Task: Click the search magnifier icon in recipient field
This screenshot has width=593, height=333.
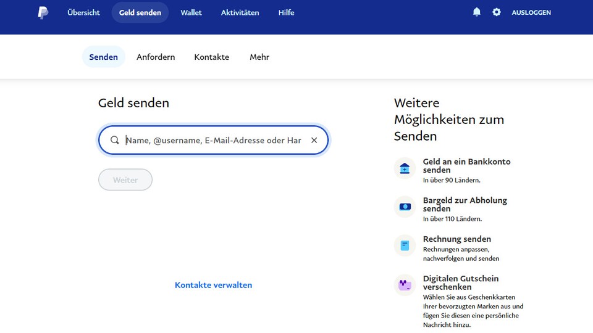Action: [x=115, y=140]
